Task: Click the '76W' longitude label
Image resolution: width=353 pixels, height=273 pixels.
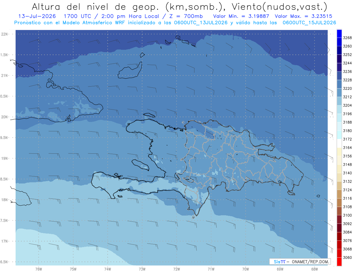Action: tap(39, 269)
